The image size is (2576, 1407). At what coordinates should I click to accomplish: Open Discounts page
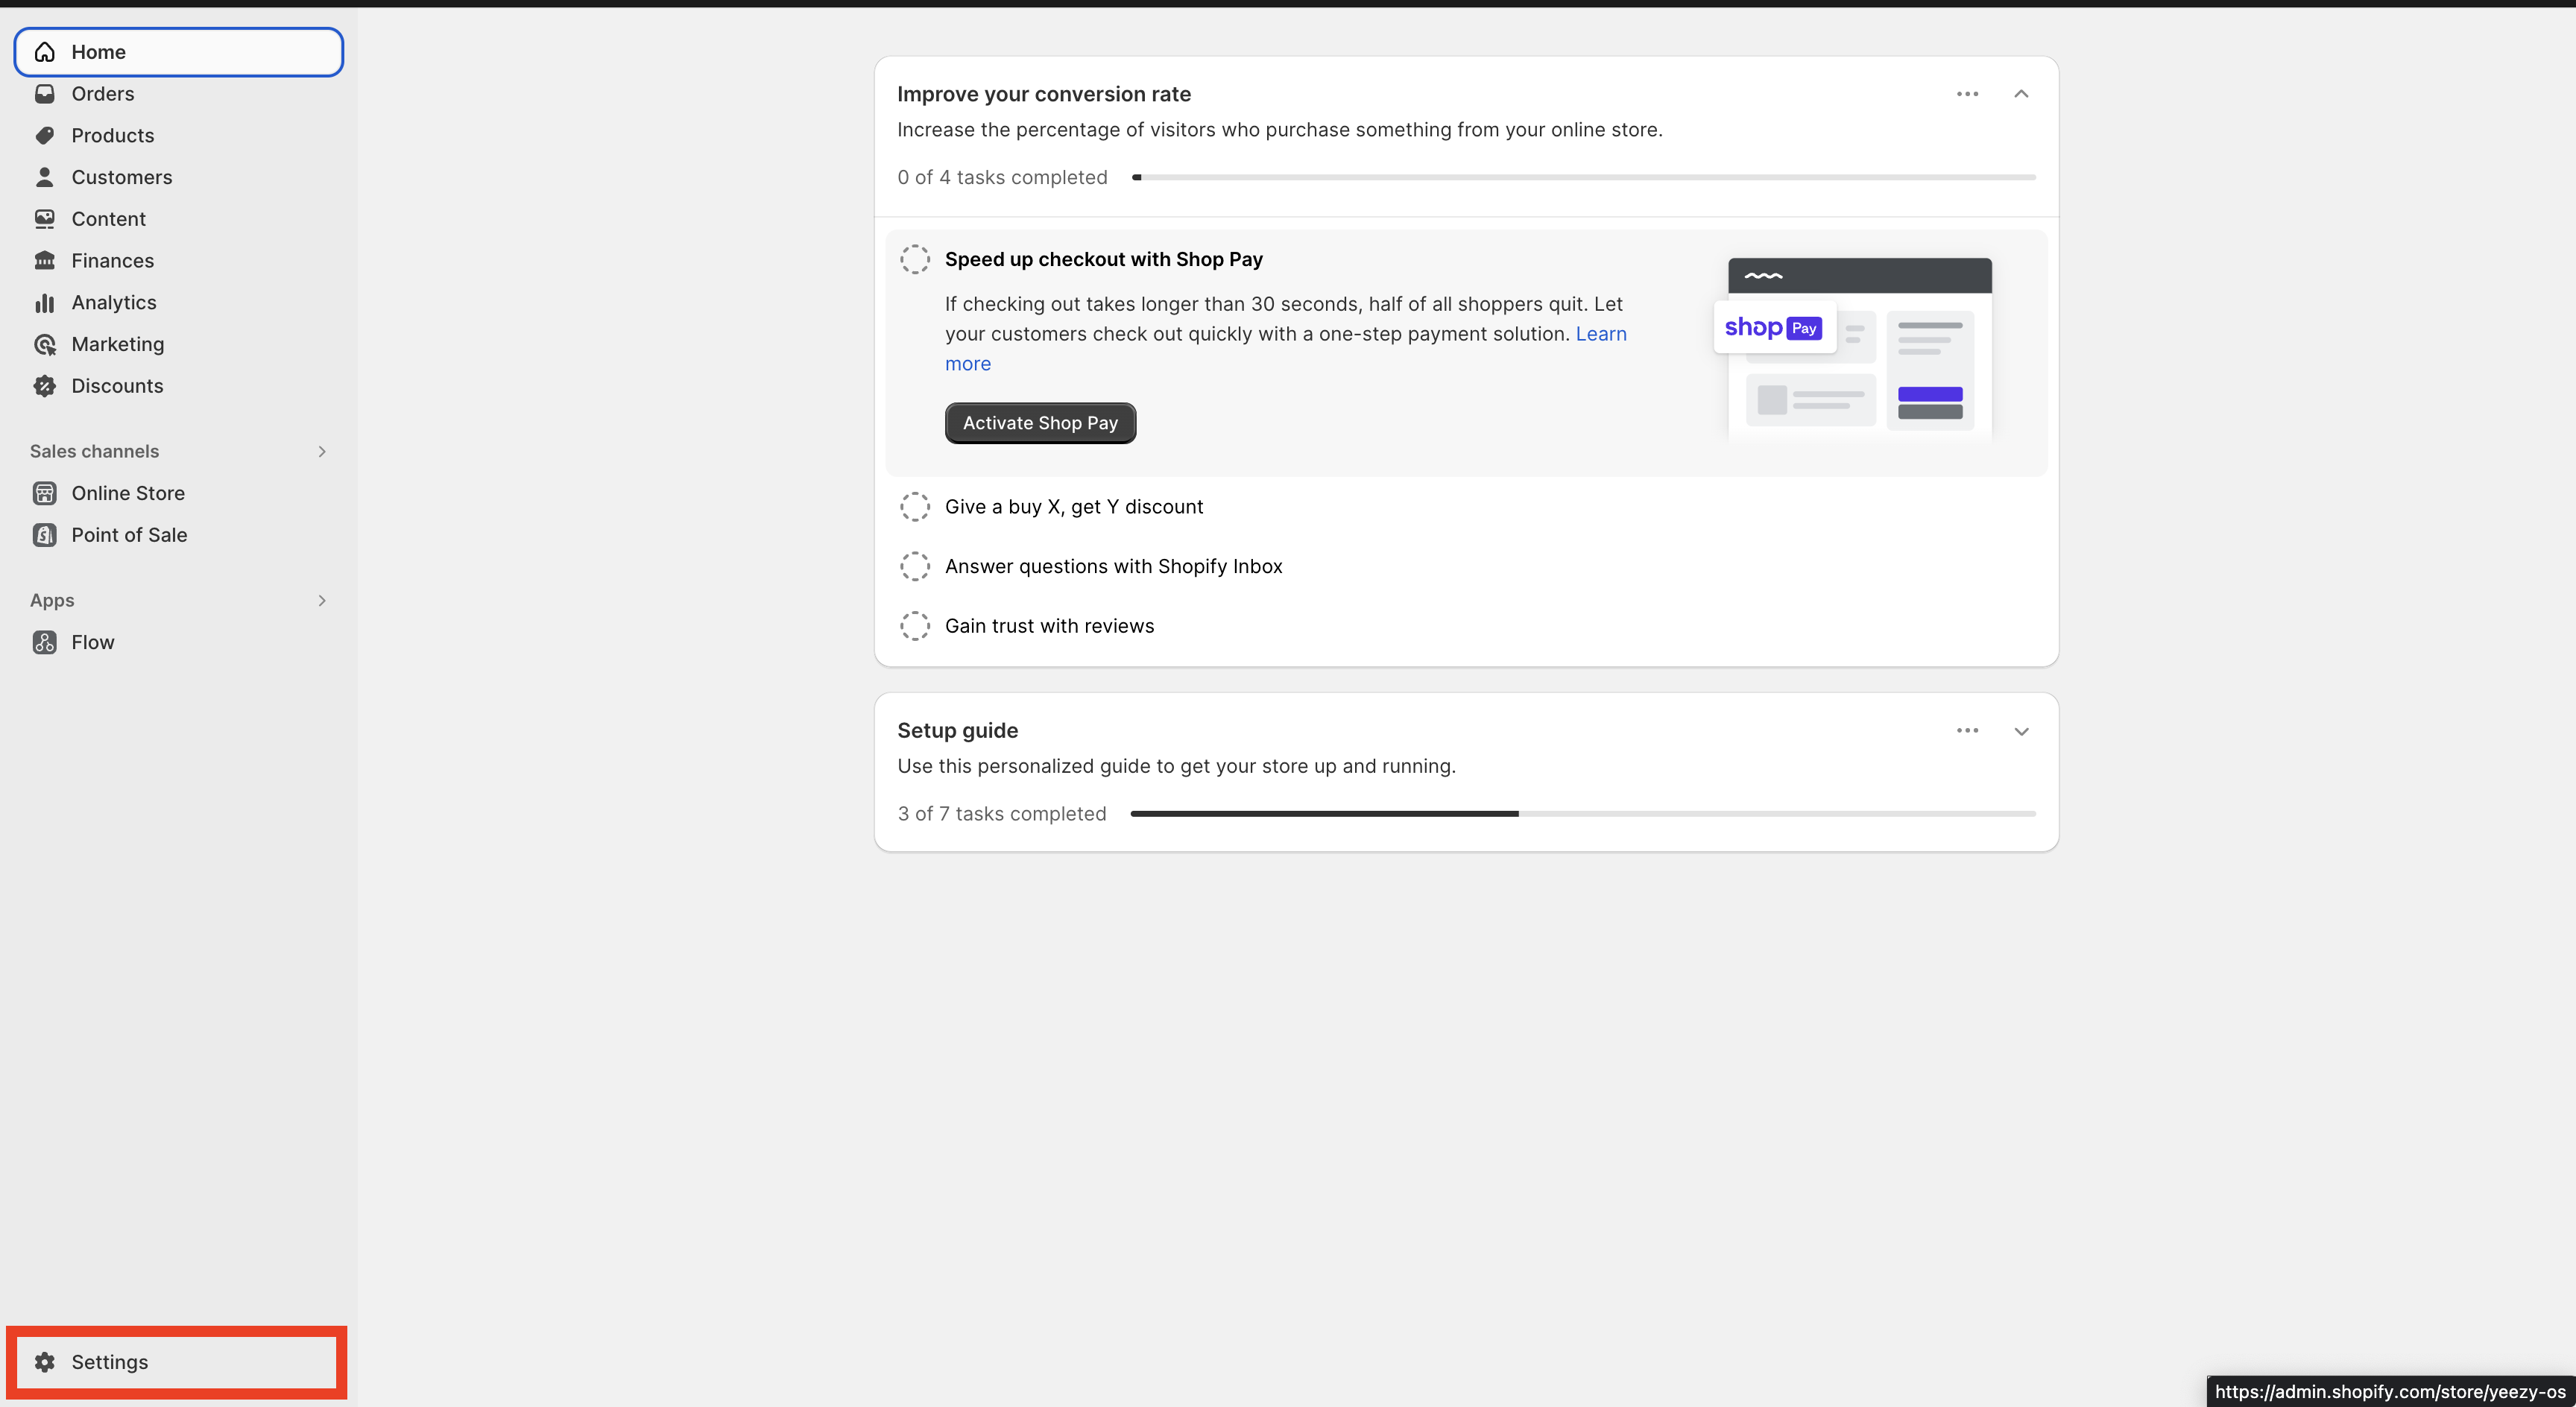coord(179,386)
